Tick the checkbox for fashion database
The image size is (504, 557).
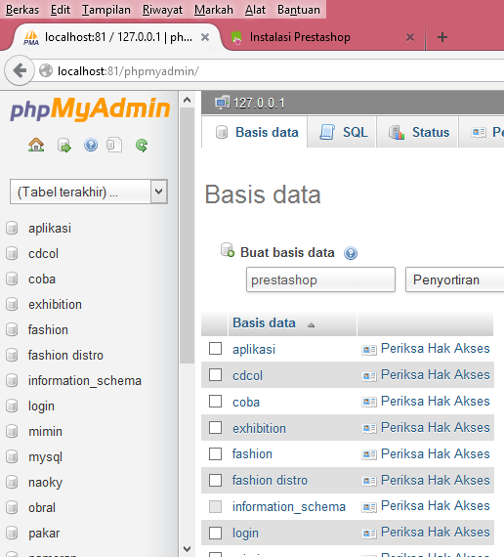coord(215,453)
